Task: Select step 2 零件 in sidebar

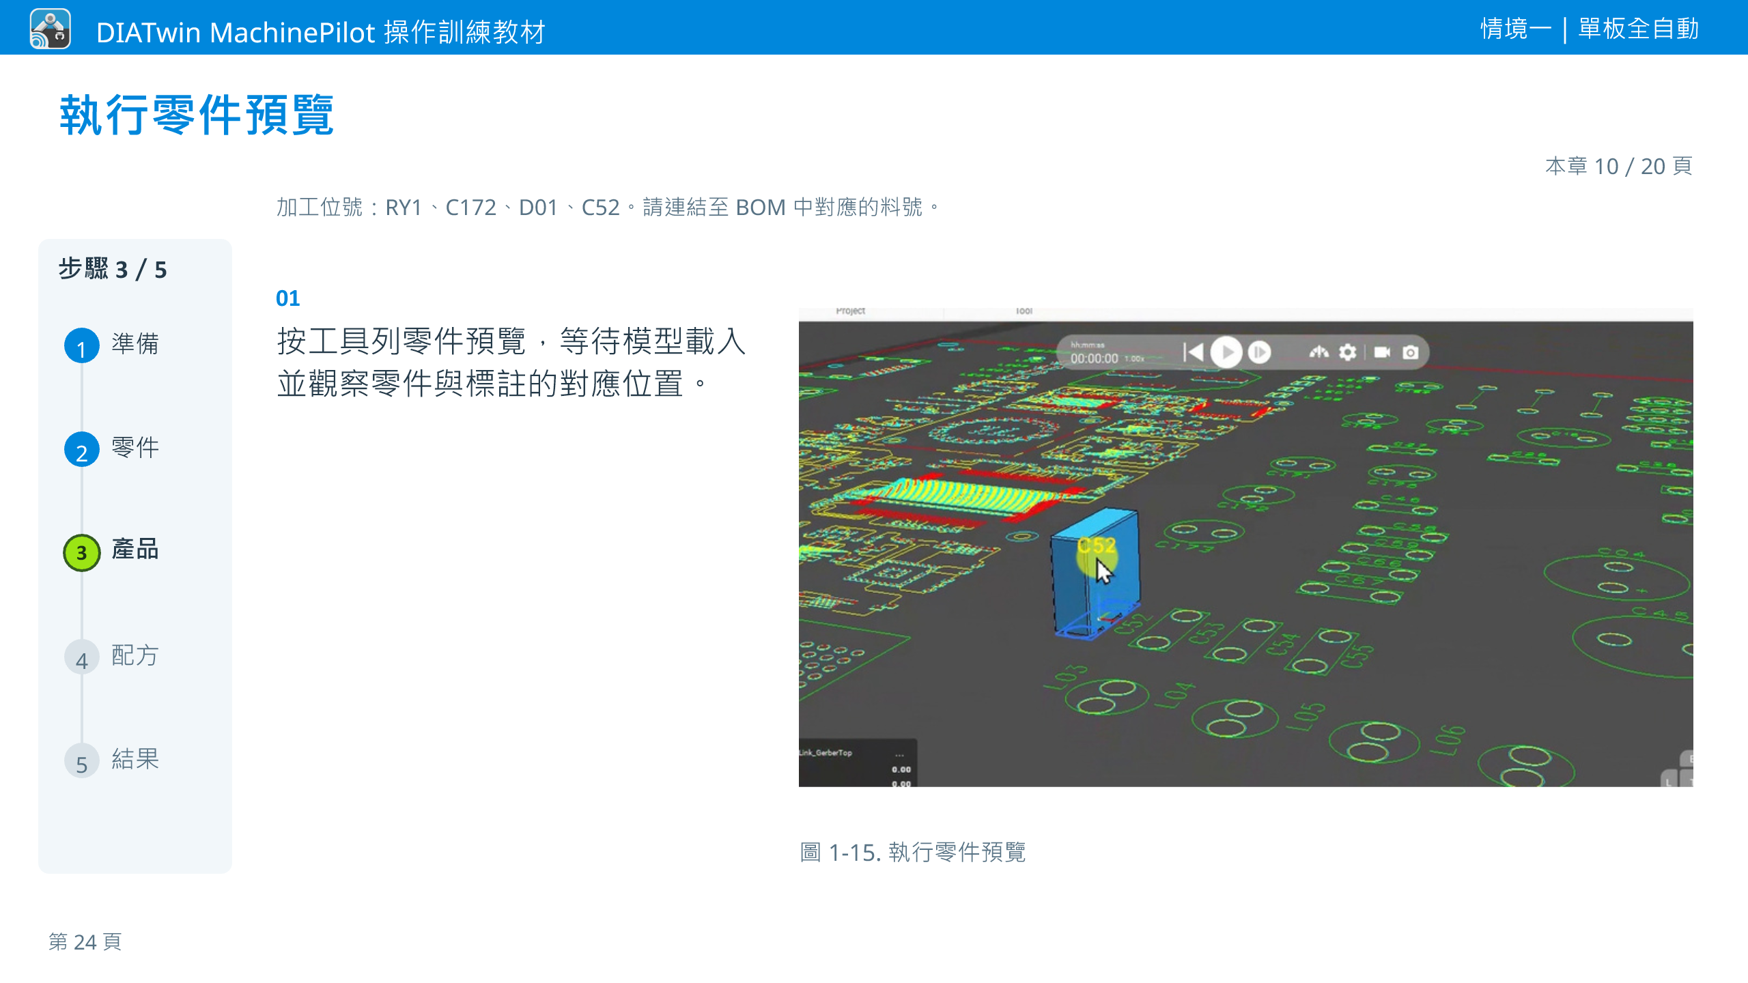Action: [112, 448]
